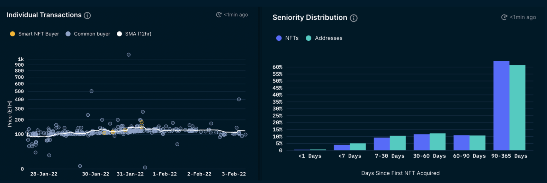Toggle the Common buyer legend series
This screenshot has width=547, height=183.
click(88, 34)
